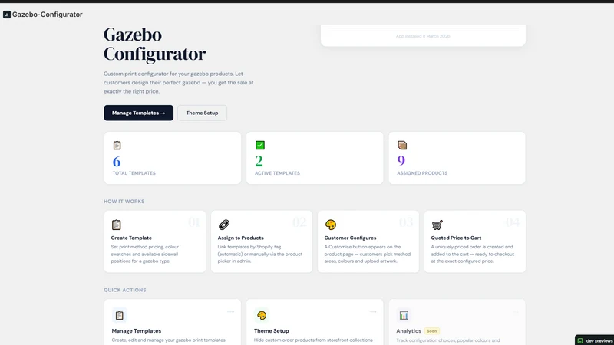Click the Gazebo Configurator main heading
This screenshot has width=614, height=345.
(x=155, y=44)
